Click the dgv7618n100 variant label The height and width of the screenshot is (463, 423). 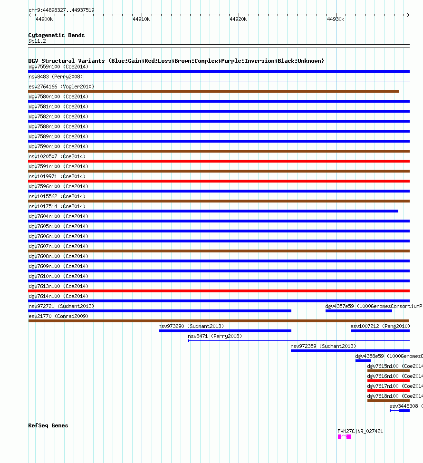(x=395, y=396)
